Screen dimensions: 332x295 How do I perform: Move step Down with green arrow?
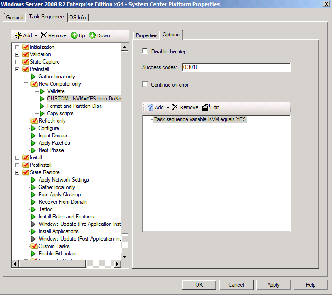pyautogui.click(x=99, y=35)
